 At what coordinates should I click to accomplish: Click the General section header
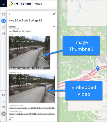click(12, 27)
